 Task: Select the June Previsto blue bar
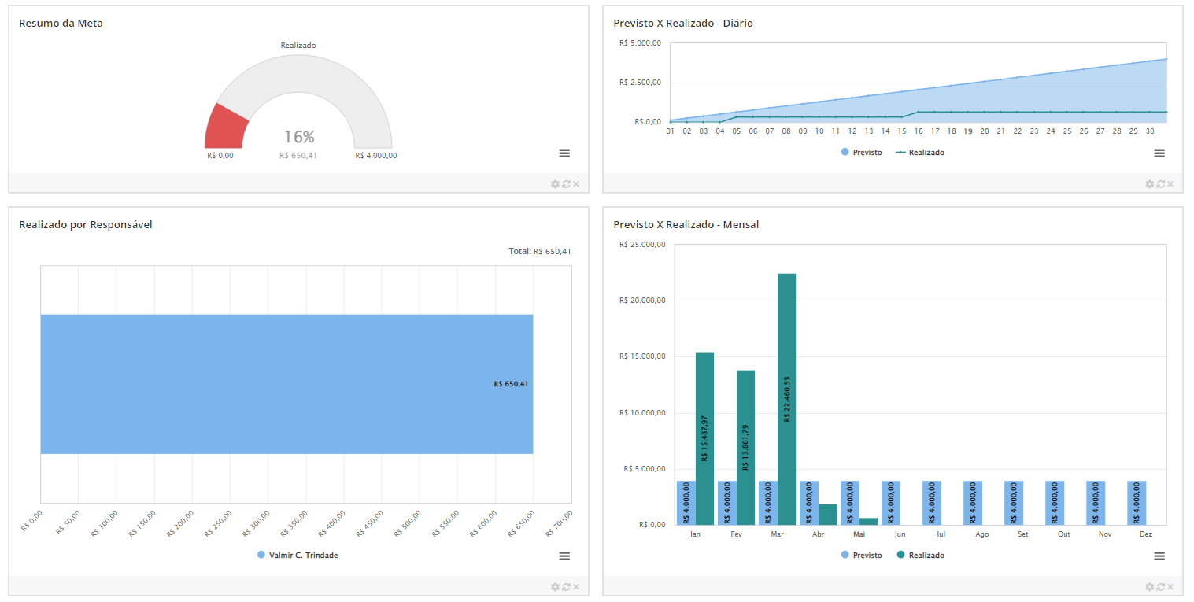[x=890, y=503]
